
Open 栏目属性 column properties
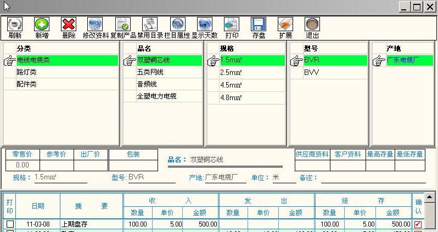(x=178, y=25)
